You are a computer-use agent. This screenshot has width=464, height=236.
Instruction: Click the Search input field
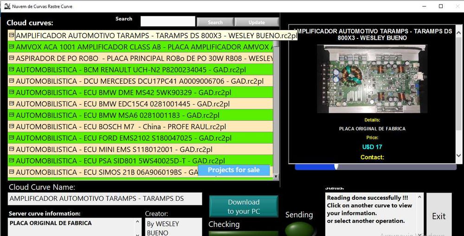click(x=168, y=21)
